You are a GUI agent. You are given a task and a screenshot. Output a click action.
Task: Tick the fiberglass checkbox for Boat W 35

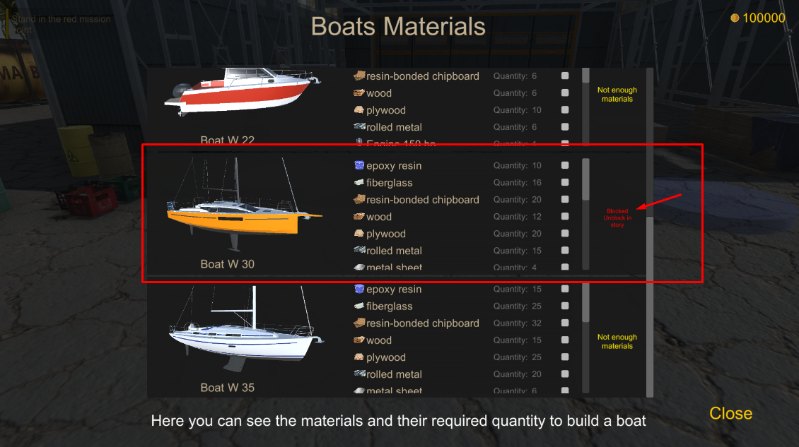565,306
